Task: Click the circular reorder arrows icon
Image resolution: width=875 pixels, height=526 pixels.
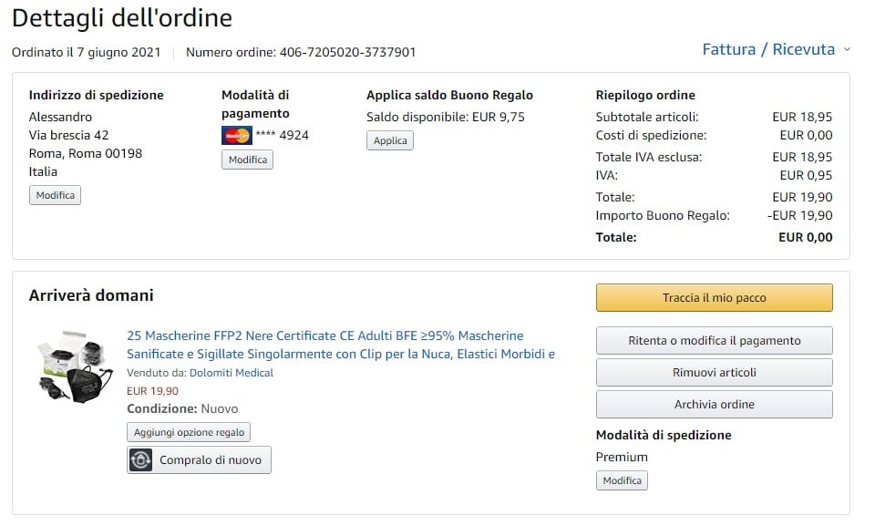Action: click(140, 460)
